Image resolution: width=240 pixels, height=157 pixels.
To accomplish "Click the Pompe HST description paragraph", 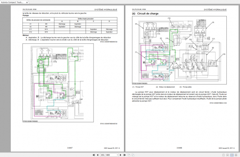I will 179,96.
